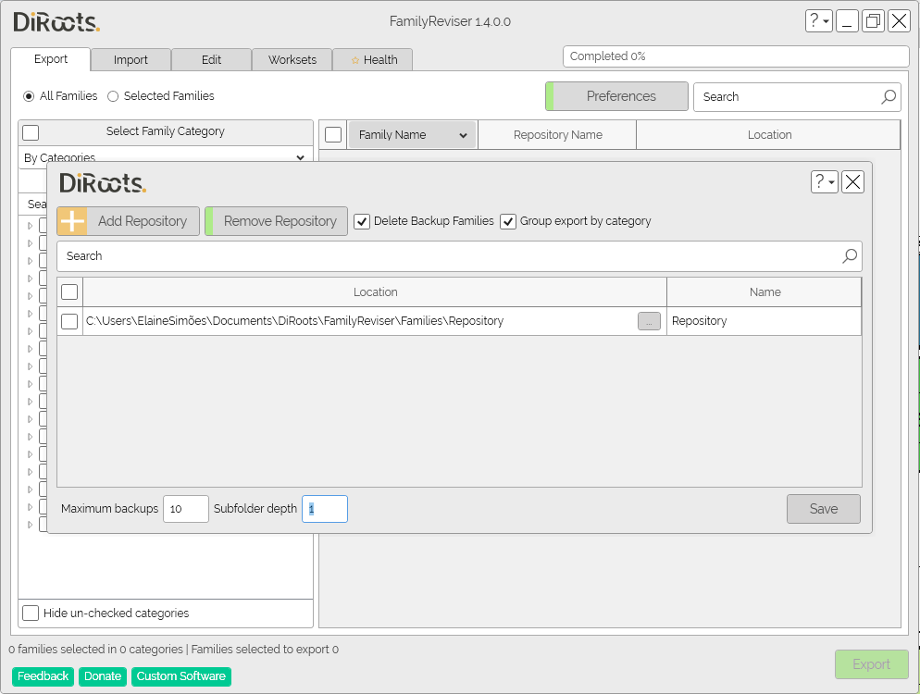Open the Family Name column dropdown
920x694 pixels.
[x=464, y=134]
